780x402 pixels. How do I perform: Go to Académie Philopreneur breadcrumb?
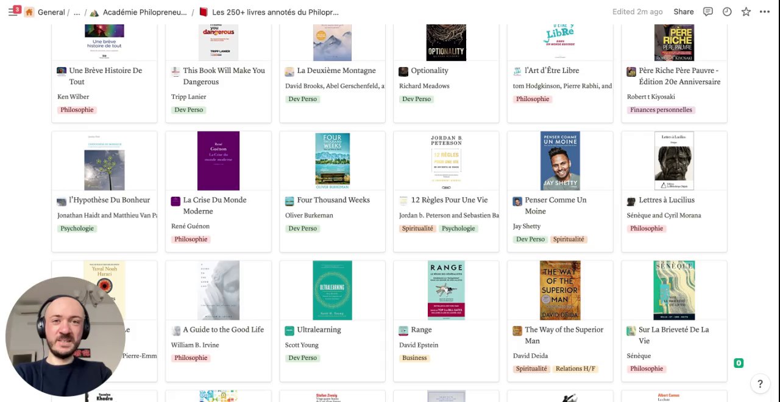(138, 12)
